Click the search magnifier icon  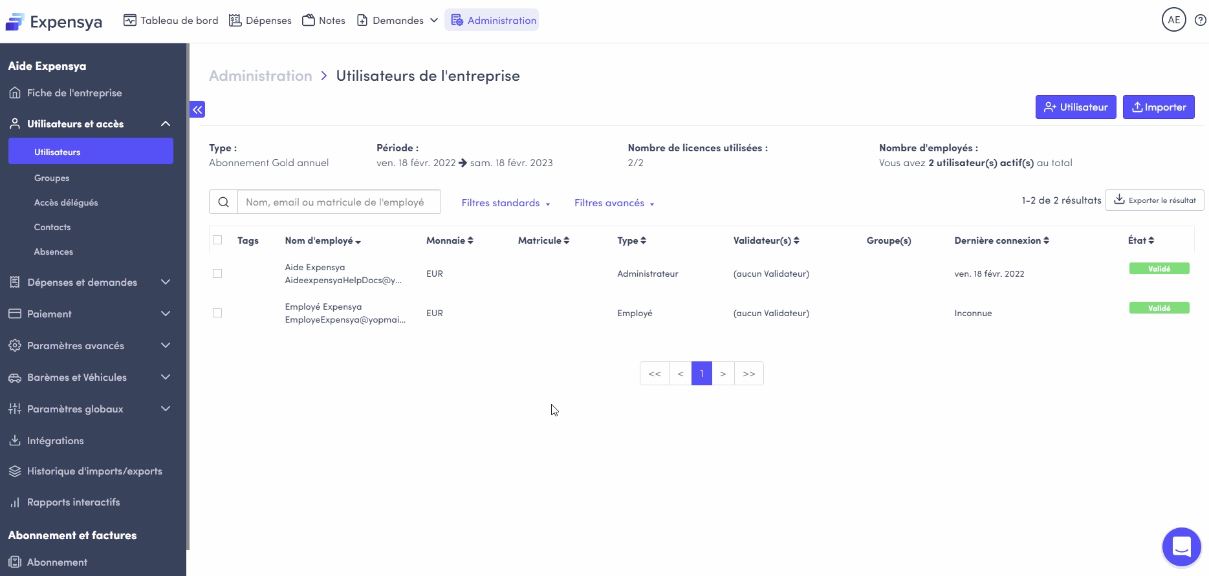pyautogui.click(x=224, y=202)
